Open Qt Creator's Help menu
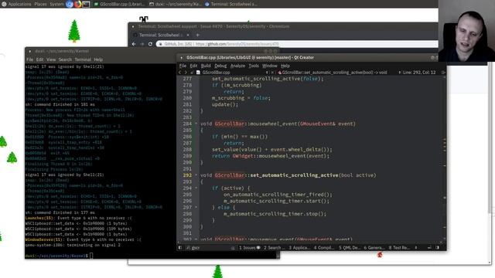The image size is (495, 278). [x=285, y=66]
